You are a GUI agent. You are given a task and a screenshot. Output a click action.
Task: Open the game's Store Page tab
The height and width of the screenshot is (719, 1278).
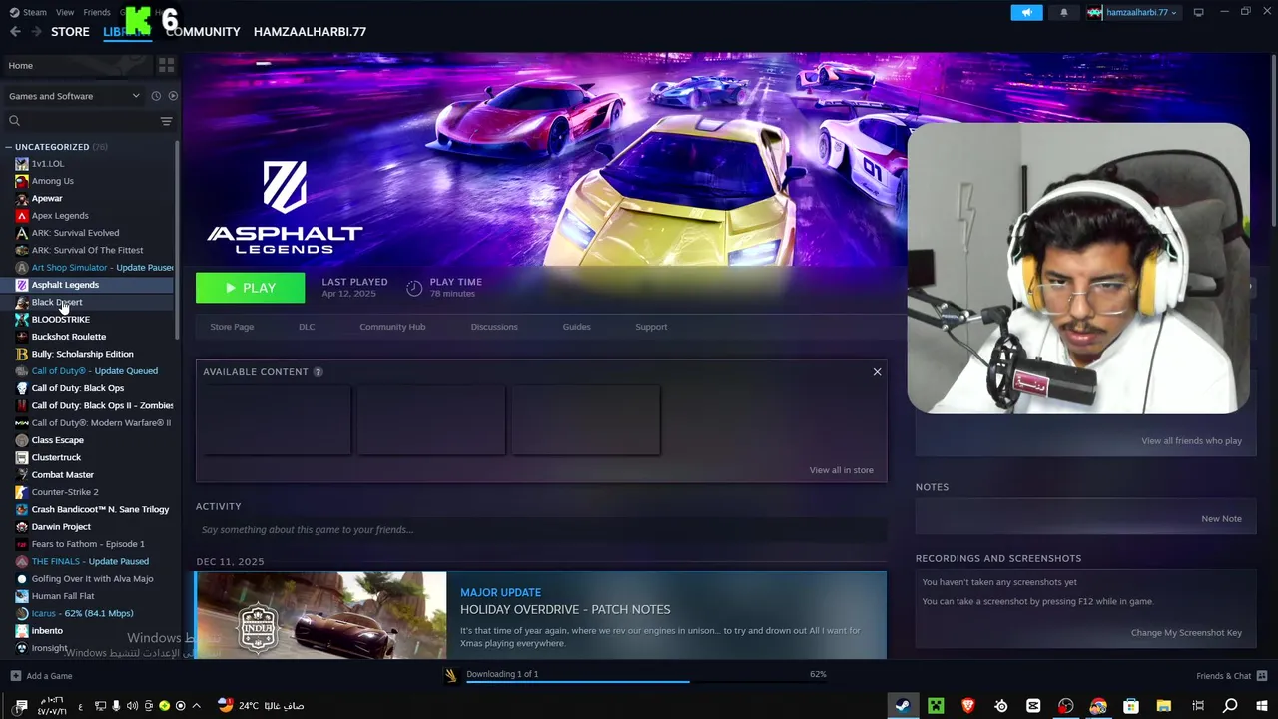pos(232,327)
